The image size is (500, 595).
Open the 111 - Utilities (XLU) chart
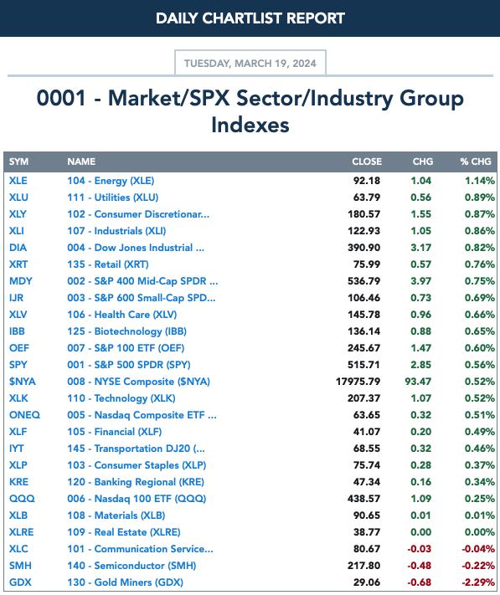[x=113, y=197]
